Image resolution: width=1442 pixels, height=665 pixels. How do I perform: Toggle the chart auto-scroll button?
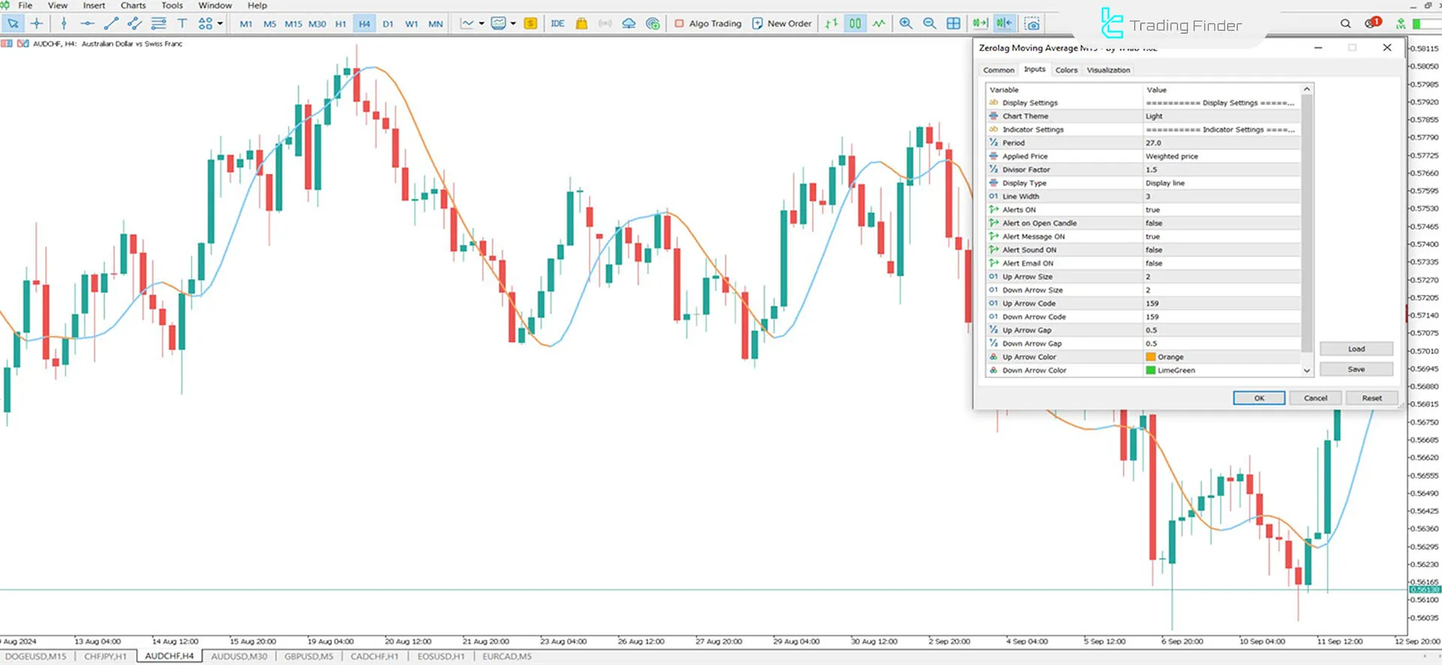[980, 24]
